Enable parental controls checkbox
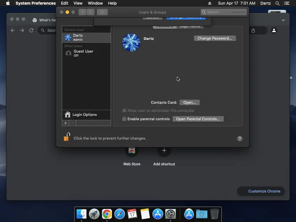Screen dimensions: 296x222 [x=124, y=119]
